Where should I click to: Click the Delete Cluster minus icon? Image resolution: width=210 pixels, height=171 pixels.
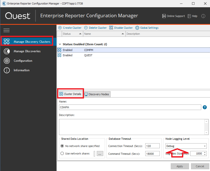coord(86,28)
